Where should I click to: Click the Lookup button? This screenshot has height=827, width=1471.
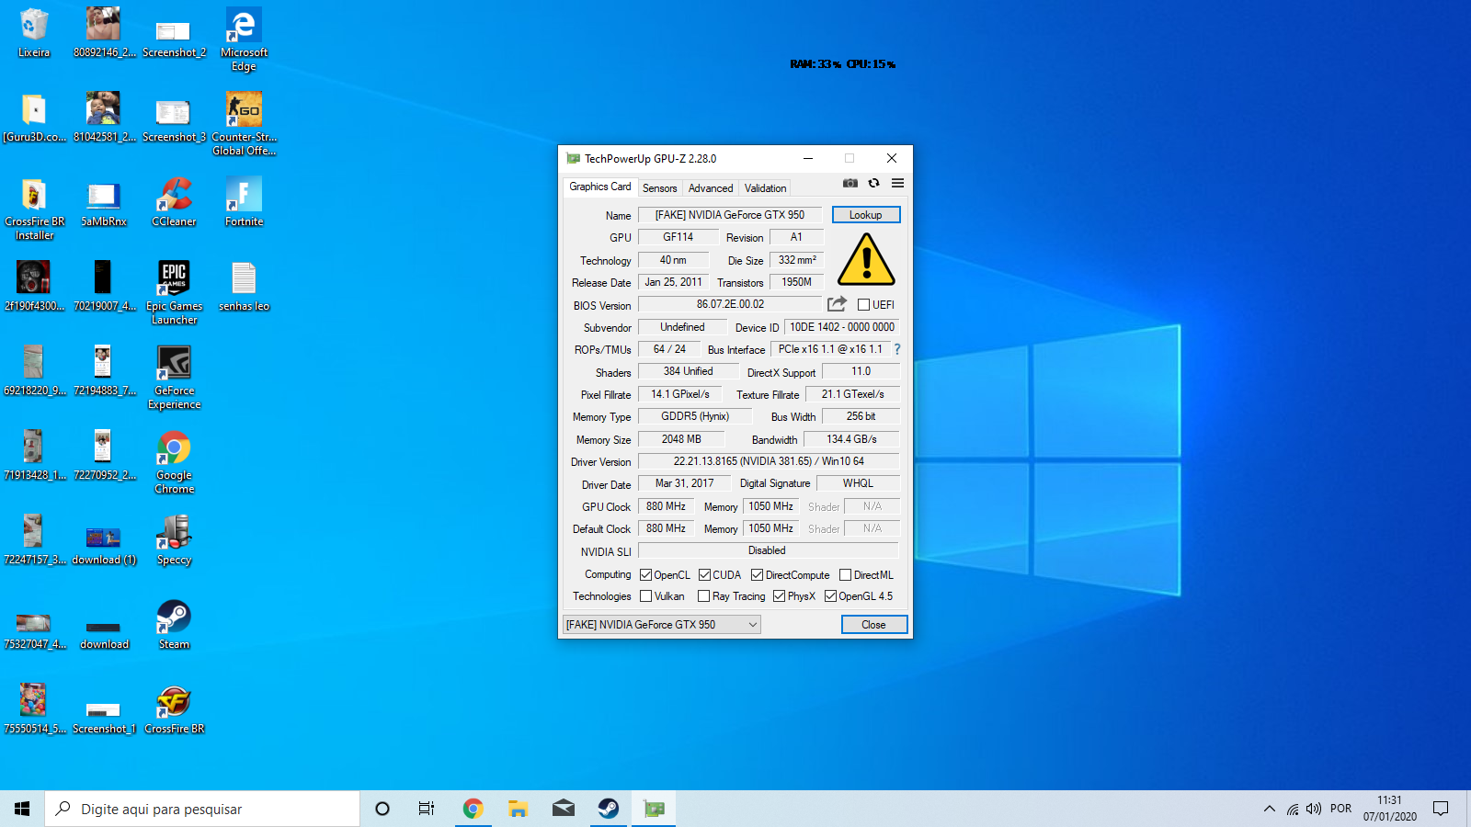(x=866, y=215)
